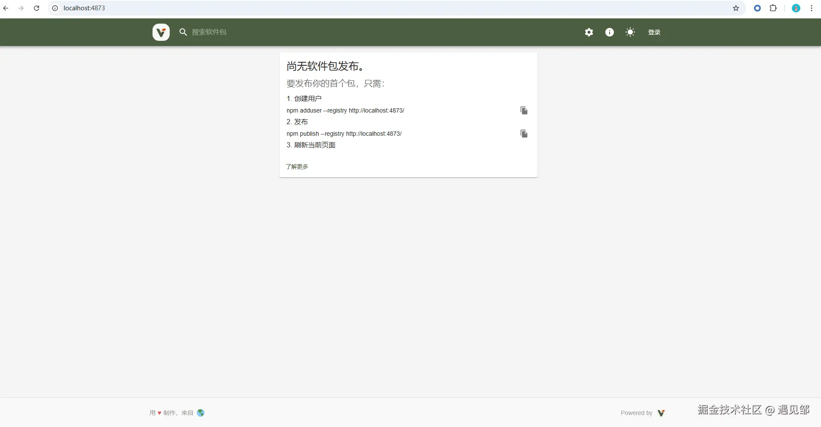This screenshot has height=427, width=821.
Task: Click the subtitle 要发布你的首个包，只需:
Action: [x=336, y=83]
